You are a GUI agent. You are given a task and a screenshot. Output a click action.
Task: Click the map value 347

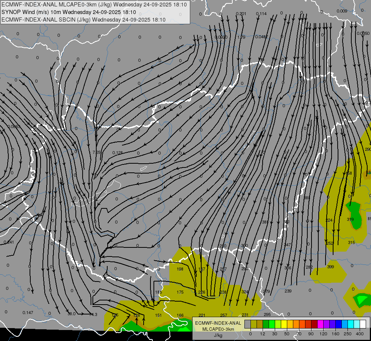pos(287,245)
